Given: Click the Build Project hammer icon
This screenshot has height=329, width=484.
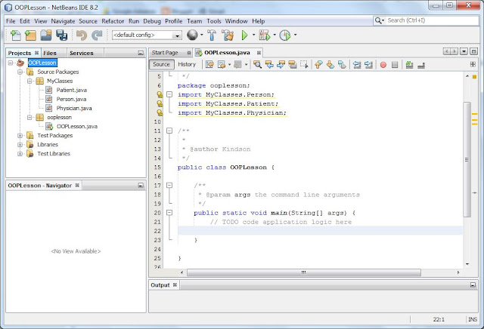Looking at the screenshot, I should (x=212, y=35).
